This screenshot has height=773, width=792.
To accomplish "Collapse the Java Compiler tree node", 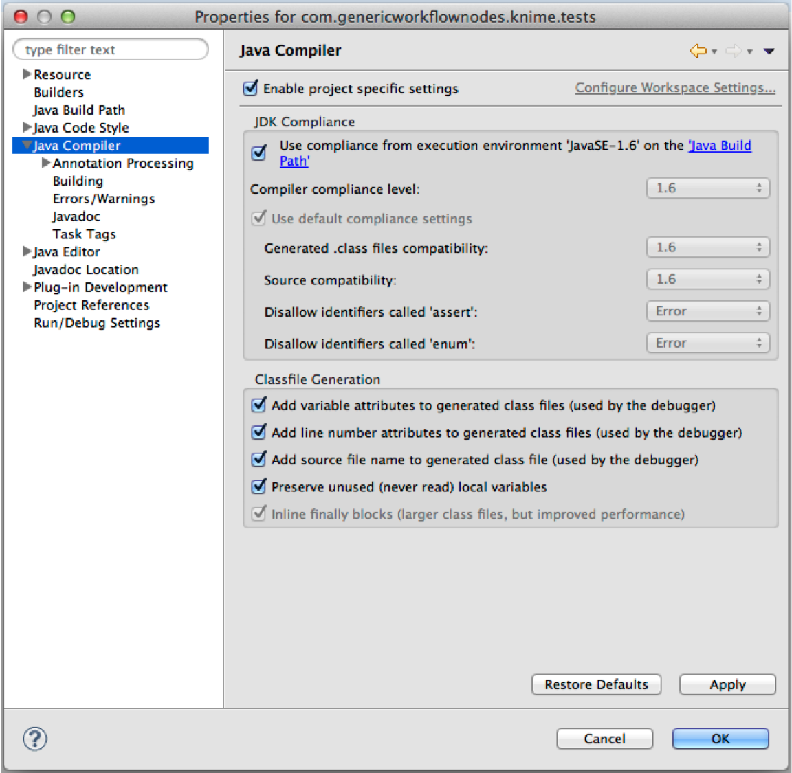I will 27,146.
